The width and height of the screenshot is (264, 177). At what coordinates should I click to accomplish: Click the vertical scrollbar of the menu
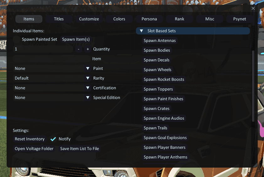(x=253, y=86)
